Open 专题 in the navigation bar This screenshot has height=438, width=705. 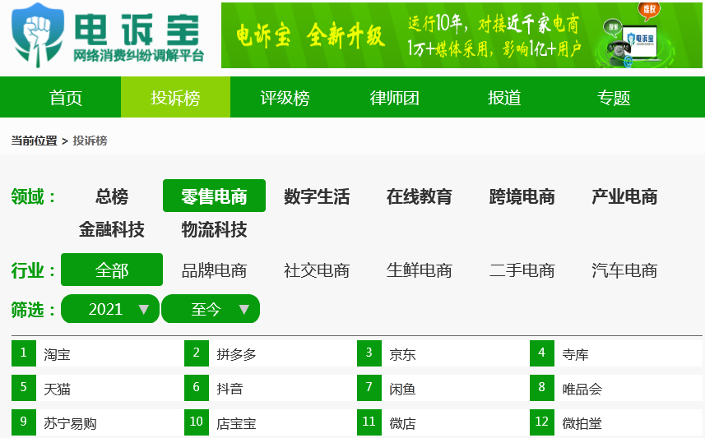614,98
